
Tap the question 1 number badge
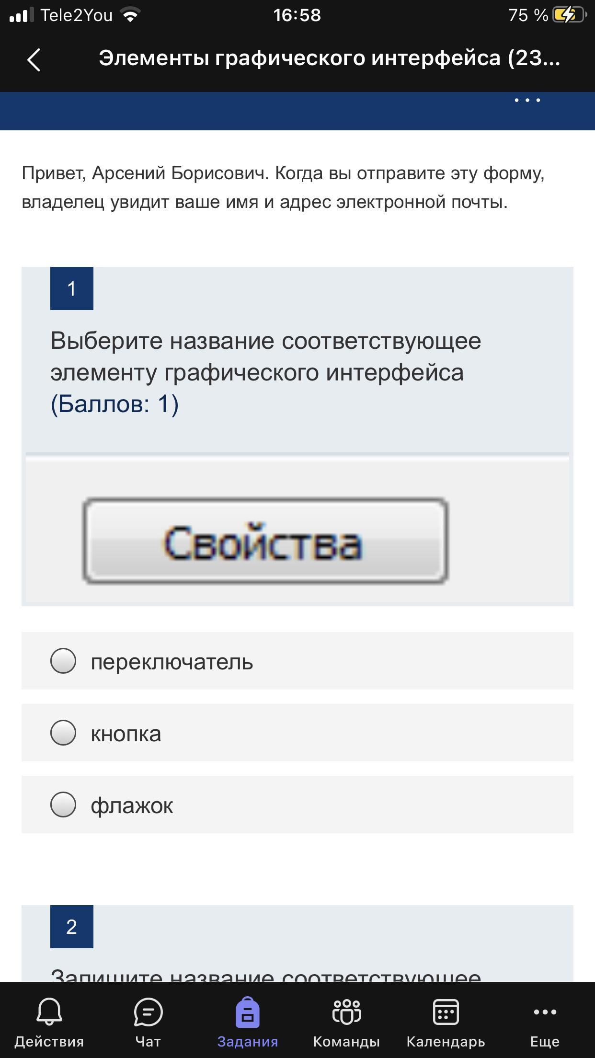72,288
